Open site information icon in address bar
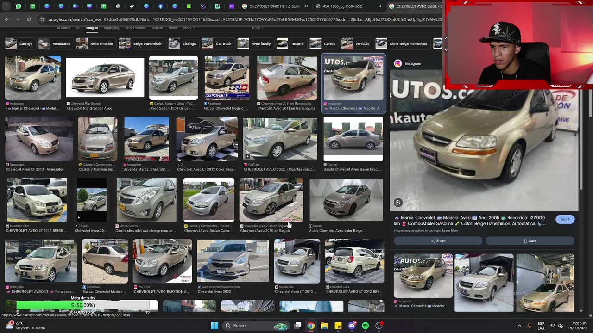 (42, 19)
